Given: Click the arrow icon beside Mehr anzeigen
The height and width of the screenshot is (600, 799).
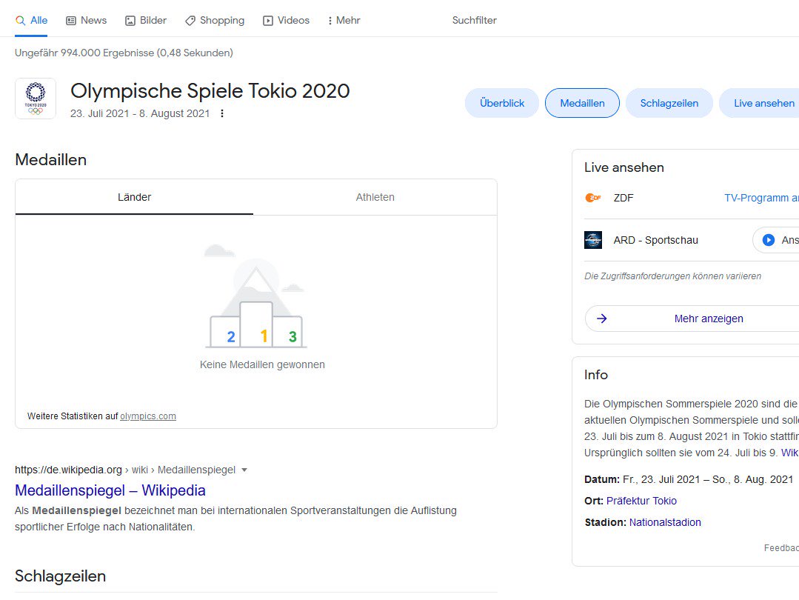Looking at the screenshot, I should click(602, 319).
